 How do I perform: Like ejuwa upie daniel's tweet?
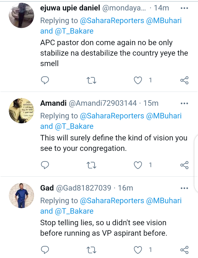[x=138, y=80]
